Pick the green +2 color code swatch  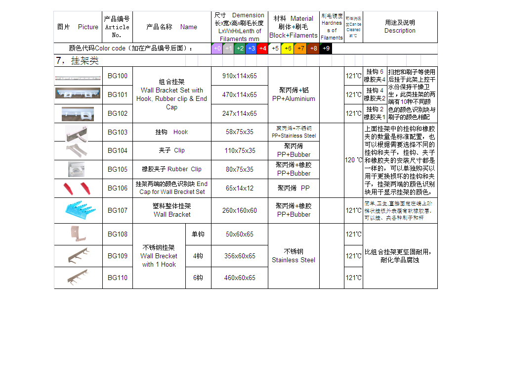coord(240,48)
